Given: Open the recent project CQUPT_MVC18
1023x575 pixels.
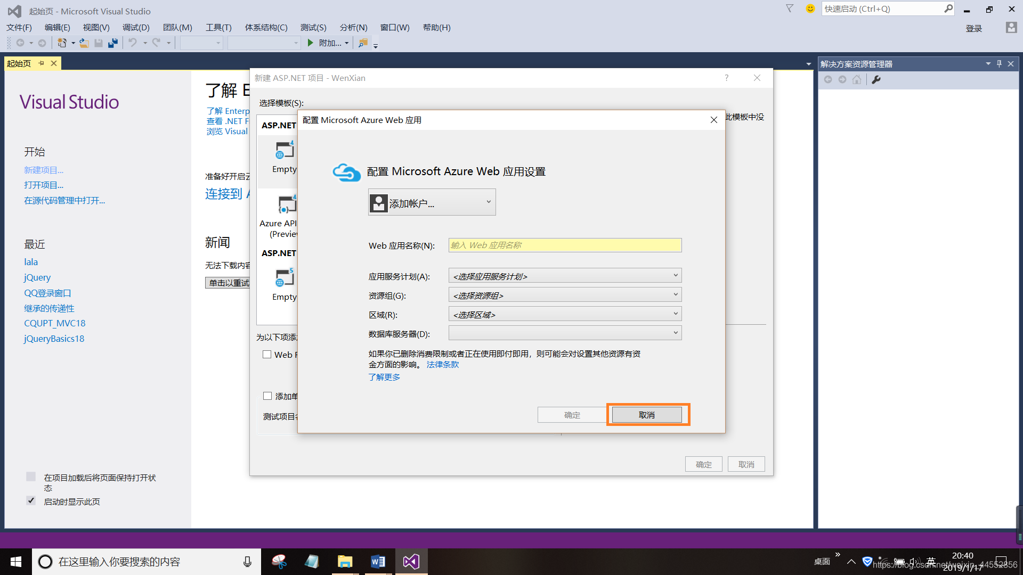Looking at the screenshot, I should [55, 323].
